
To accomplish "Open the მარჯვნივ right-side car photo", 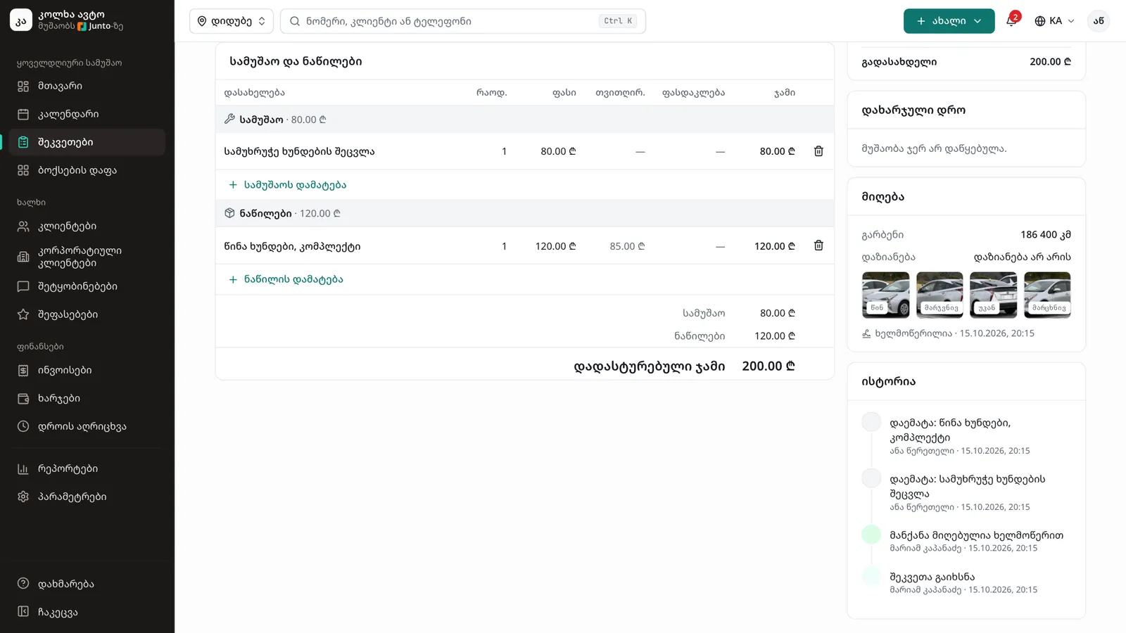I will point(940,295).
